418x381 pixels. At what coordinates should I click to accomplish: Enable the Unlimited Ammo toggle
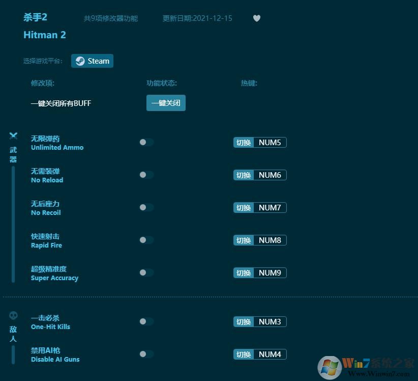(146, 142)
